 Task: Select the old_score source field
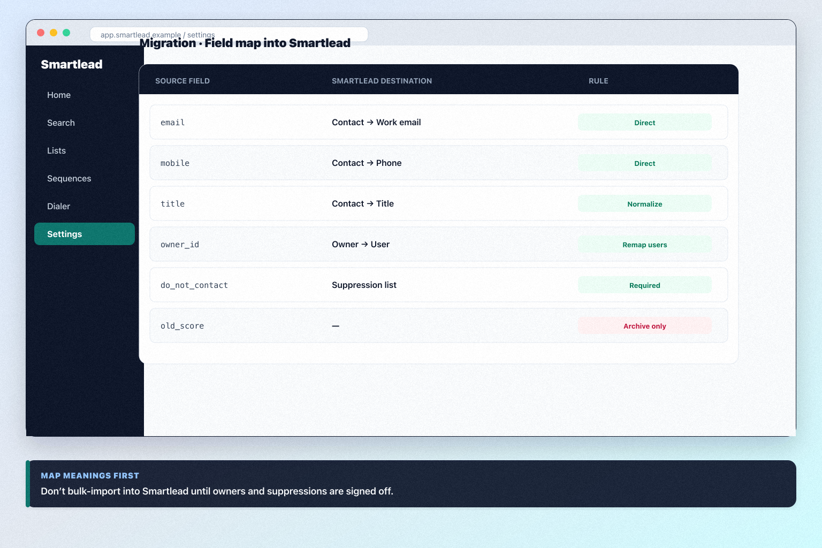click(182, 326)
